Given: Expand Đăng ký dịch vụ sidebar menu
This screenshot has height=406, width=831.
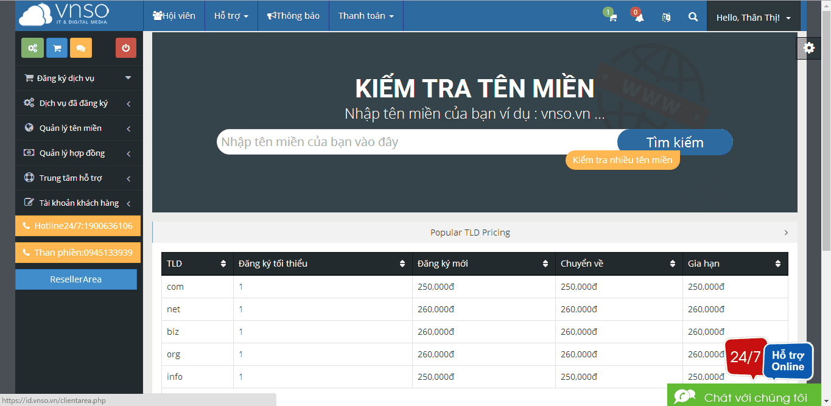Looking at the screenshot, I should 79,78.
